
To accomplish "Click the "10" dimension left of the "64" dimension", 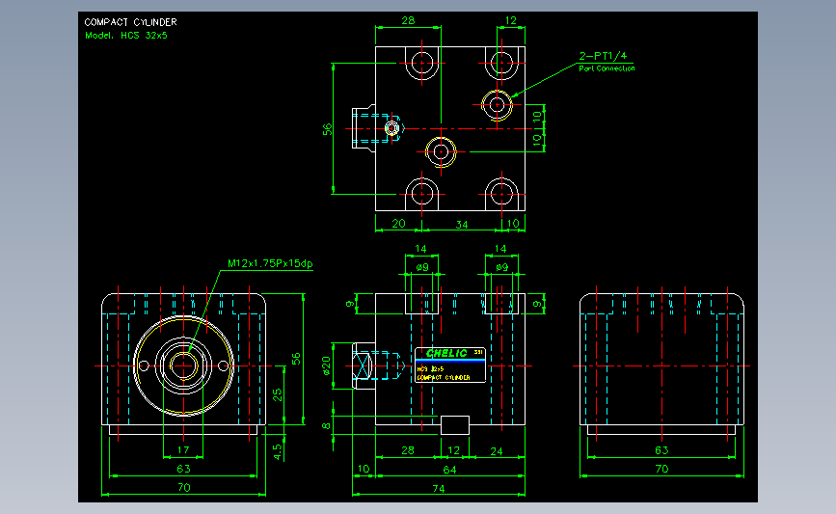I will click(x=364, y=469).
